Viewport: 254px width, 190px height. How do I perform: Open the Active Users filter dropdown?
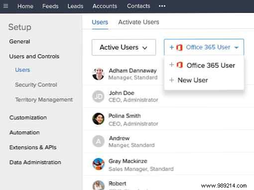tap(124, 47)
